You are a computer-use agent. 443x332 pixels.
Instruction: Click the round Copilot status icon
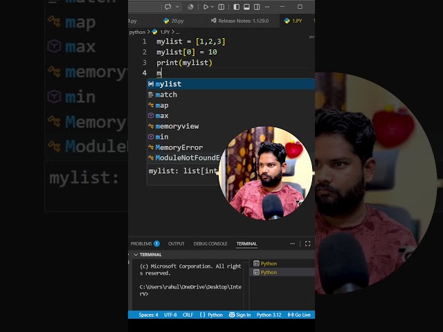tap(190, 7)
